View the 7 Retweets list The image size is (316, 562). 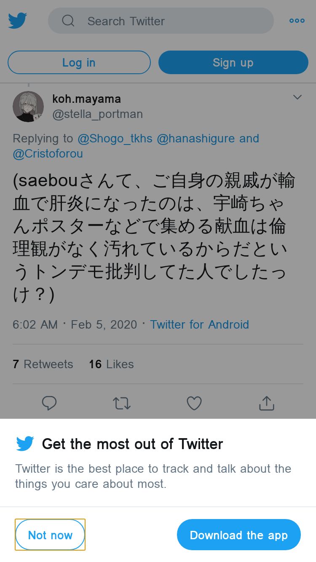click(43, 364)
